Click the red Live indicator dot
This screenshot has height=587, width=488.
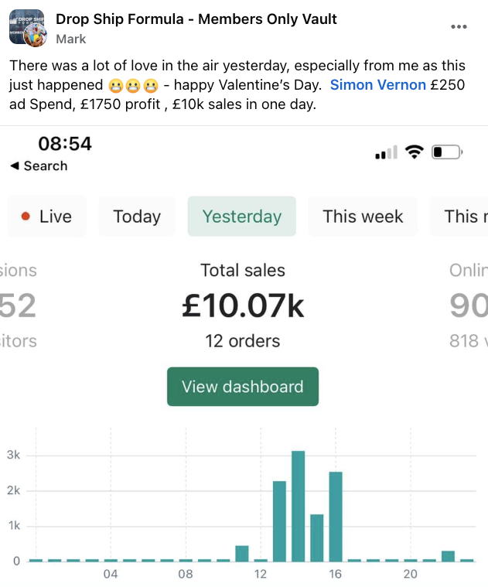pyautogui.click(x=26, y=216)
